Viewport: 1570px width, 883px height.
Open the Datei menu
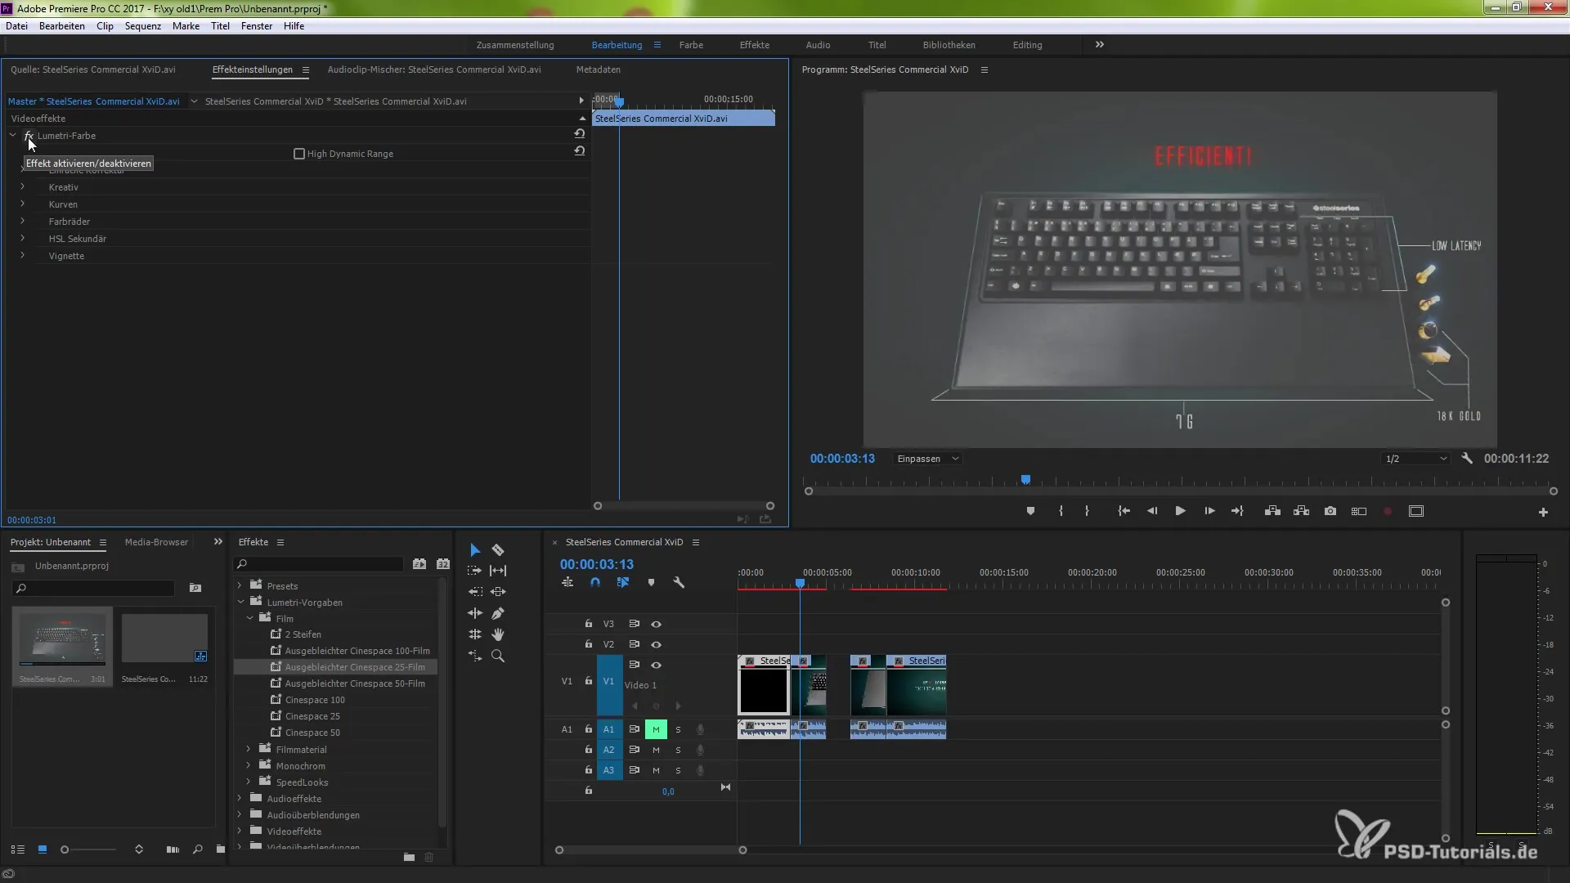tap(16, 26)
